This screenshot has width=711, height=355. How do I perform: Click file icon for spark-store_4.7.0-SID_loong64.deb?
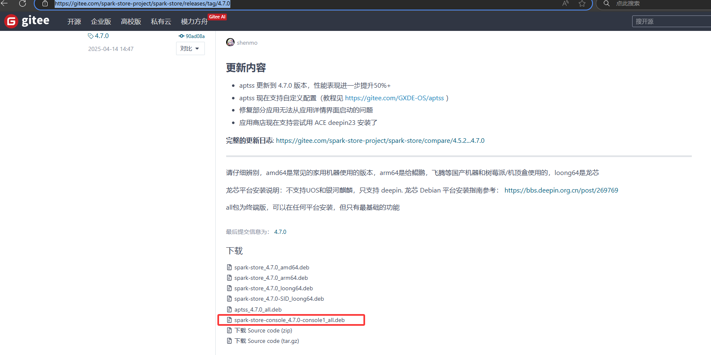(229, 299)
